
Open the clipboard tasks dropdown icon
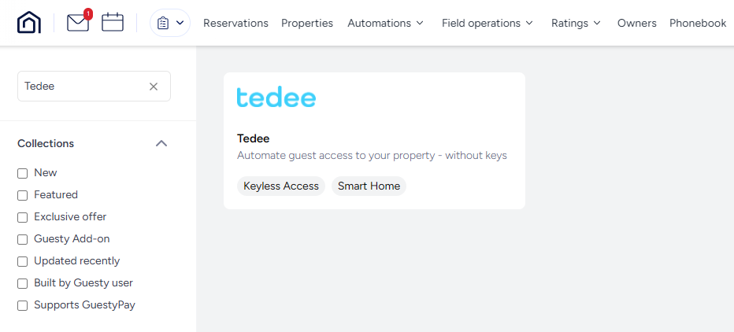(170, 23)
